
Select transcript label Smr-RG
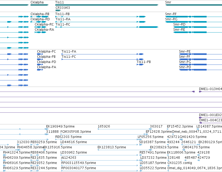(171, 19)
